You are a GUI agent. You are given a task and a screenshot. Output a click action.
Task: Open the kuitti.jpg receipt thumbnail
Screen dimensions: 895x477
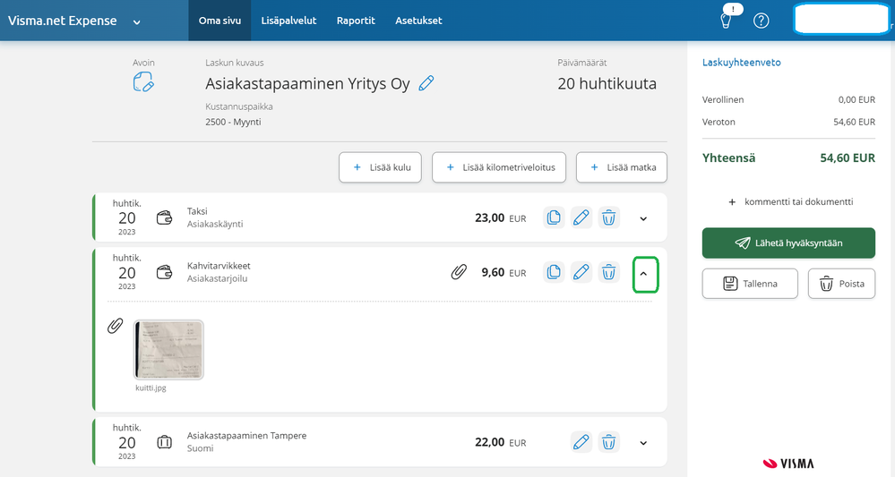(x=168, y=350)
